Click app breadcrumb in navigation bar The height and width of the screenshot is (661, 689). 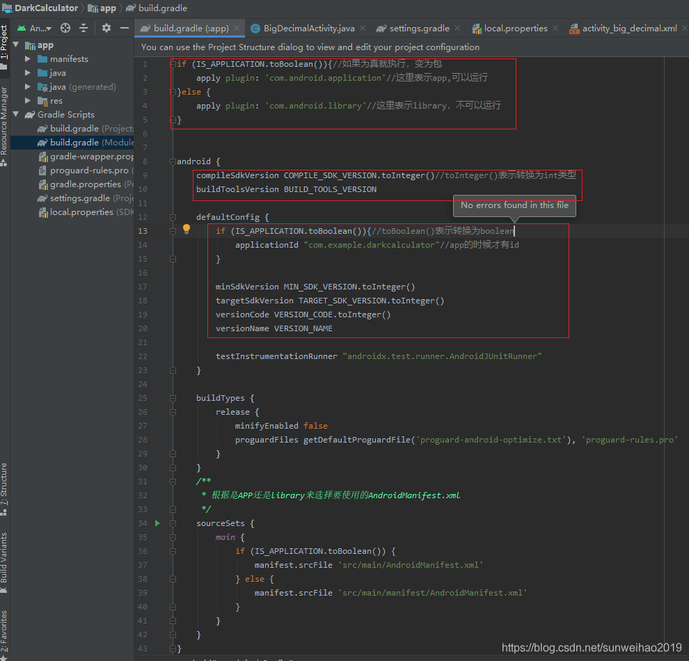102,8
